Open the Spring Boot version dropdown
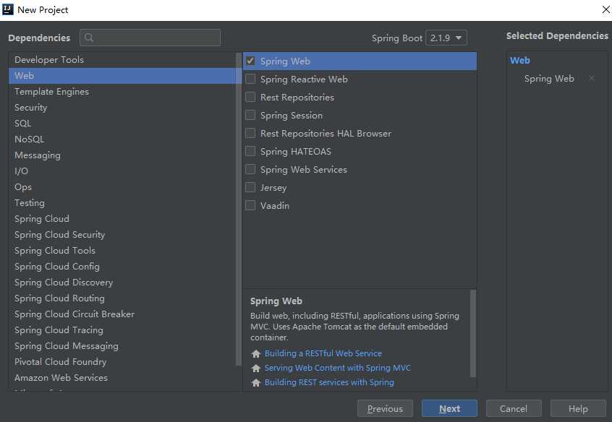Screen dimensions: 612x422 (446, 38)
